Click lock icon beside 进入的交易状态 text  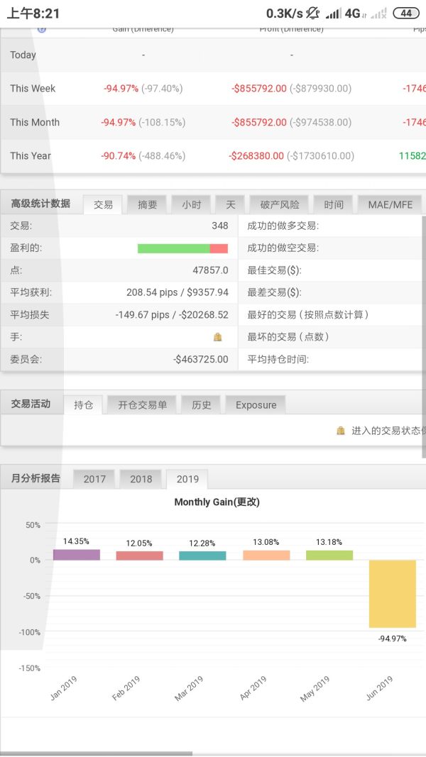point(341,431)
